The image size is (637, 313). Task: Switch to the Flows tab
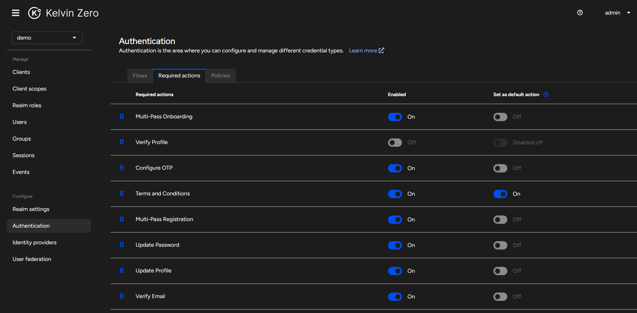pyautogui.click(x=140, y=76)
